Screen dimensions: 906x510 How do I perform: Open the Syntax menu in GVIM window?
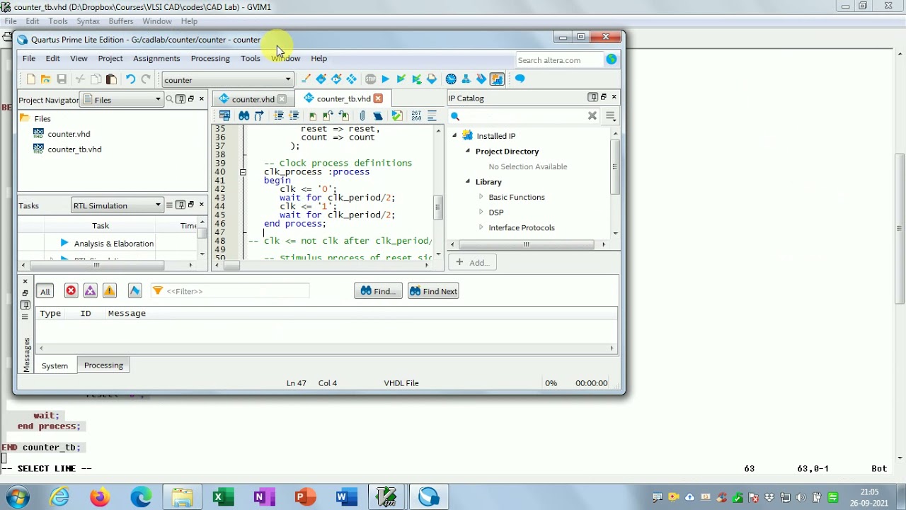click(88, 21)
